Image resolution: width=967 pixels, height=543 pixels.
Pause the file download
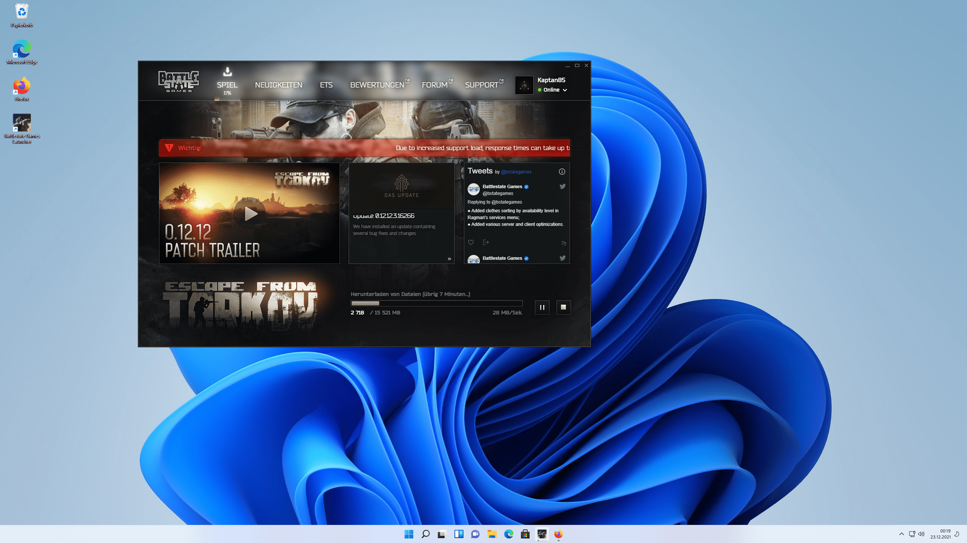click(542, 307)
